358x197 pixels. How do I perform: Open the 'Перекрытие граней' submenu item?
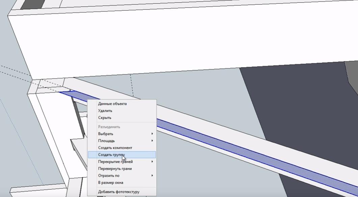[x=115, y=162]
